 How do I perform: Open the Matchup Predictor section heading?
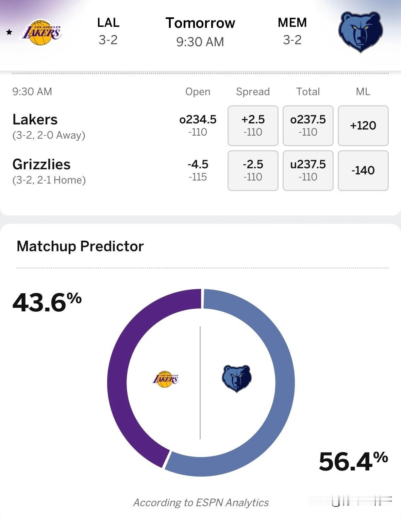click(81, 246)
